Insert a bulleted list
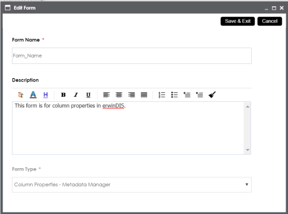The height and width of the screenshot is (214, 288). coord(175,95)
